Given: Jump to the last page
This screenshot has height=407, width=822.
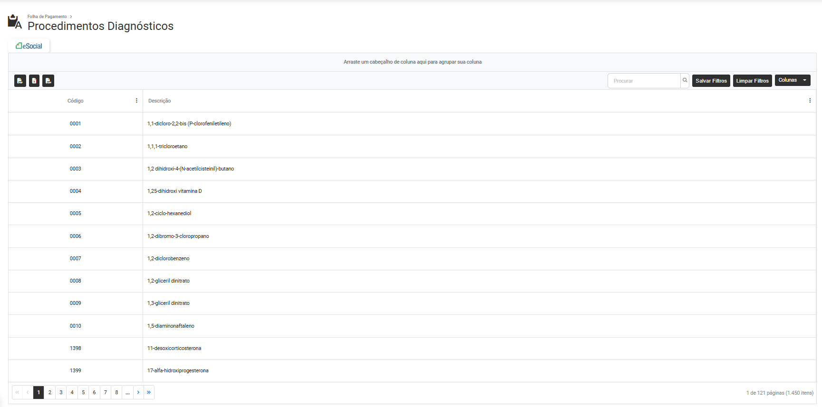Looking at the screenshot, I should [149, 392].
